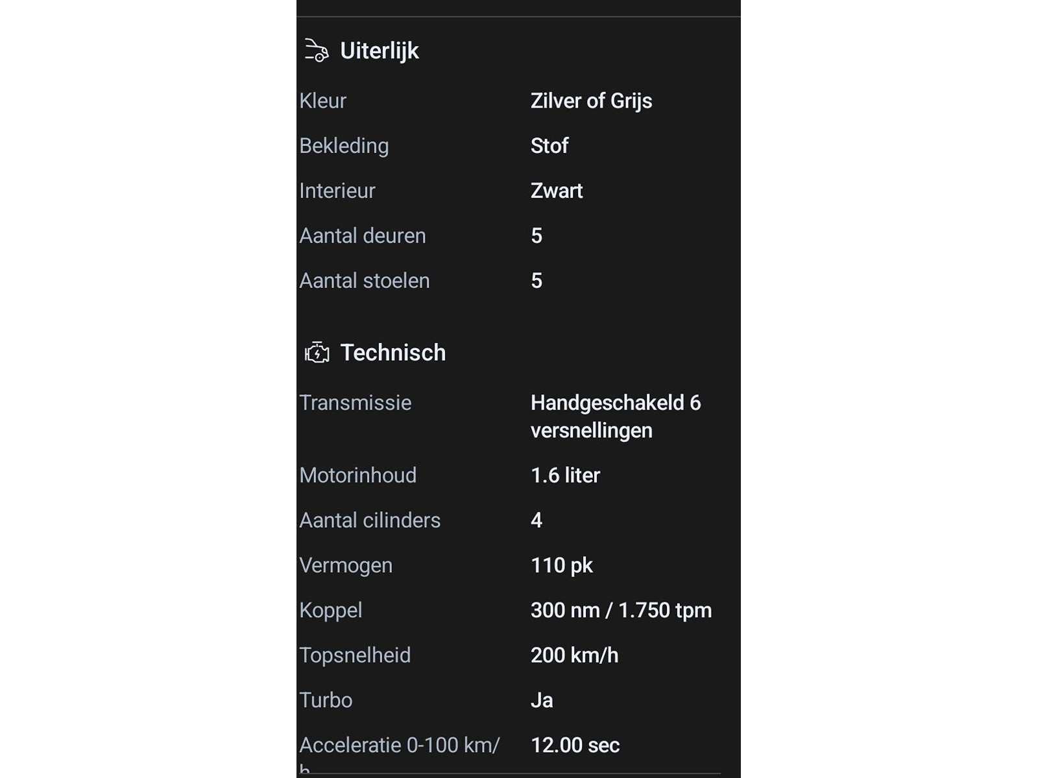Screen dimensions: 1038x778
Task: Click the car icon beside Uiterlijk
Action: pos(317,51)
